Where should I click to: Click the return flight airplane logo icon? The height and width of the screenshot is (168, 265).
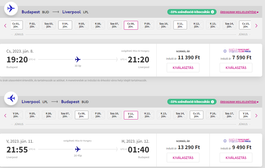click(x=11, y=99)
